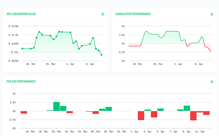
Task: Click the red bar on 12 Apr
Action: pyautogui.click(x=206, y=113)
